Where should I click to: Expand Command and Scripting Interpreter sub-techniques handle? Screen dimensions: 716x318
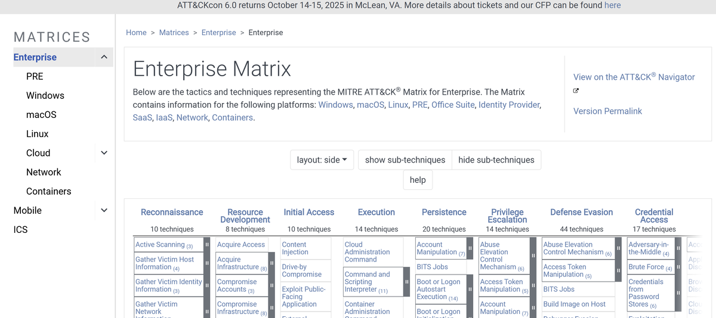click(x=407, y=282)
